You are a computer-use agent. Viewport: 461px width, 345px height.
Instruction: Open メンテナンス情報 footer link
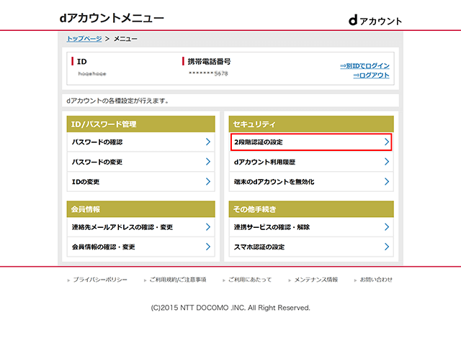pos(316,280)
